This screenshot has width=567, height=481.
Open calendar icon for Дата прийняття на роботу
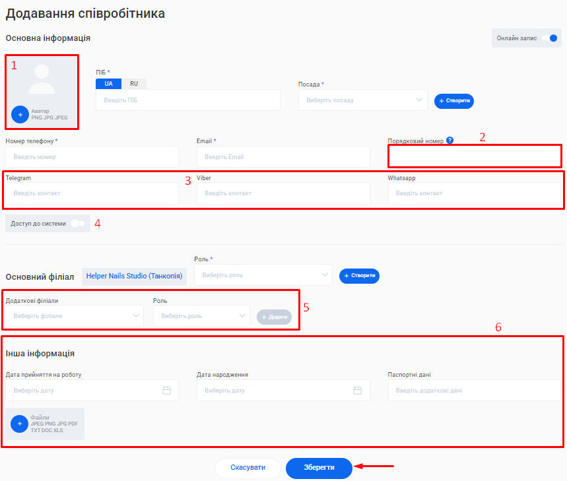click(167, 391)
